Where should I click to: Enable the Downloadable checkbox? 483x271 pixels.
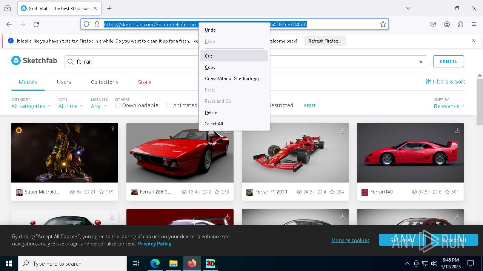tap(118, 105)
